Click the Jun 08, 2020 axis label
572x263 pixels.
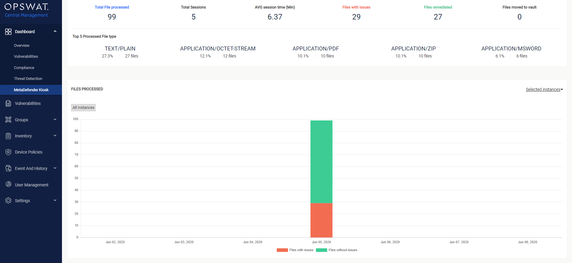pos(528,242)
